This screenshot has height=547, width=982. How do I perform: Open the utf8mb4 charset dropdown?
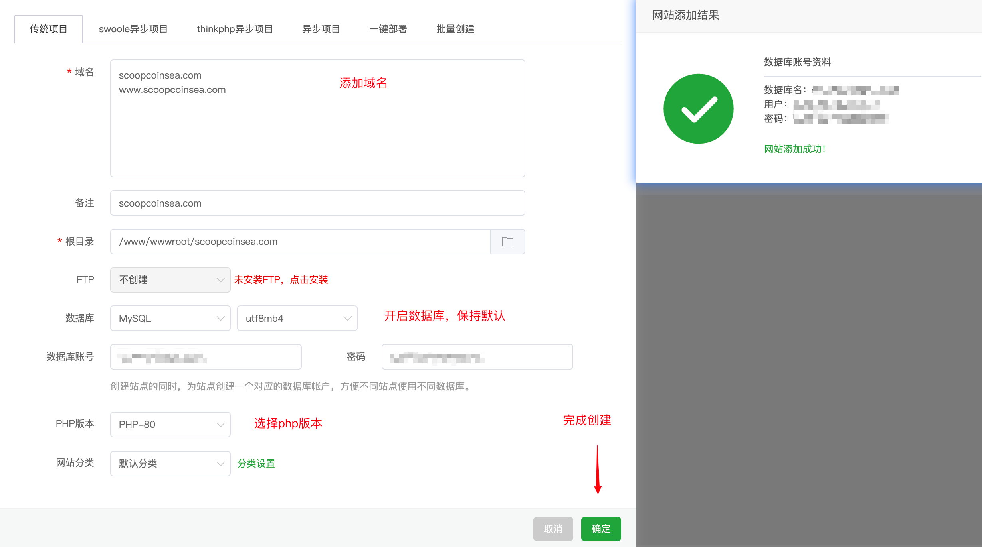click(297, 318)
